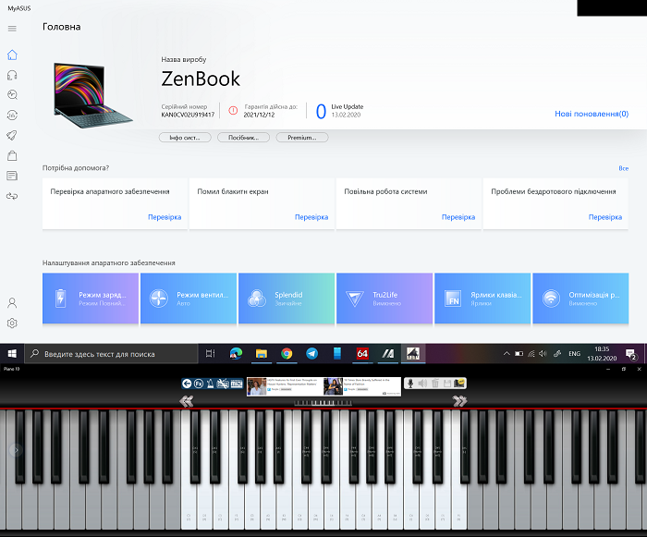Click the mini keyboard range slider
The image size is (647, 537).
click(x=323, y=403)
